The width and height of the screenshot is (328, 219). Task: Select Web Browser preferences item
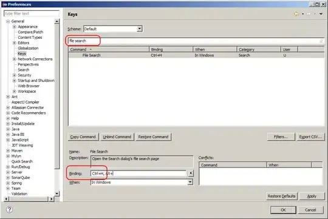pyautogui.click(x=29, y=86)
